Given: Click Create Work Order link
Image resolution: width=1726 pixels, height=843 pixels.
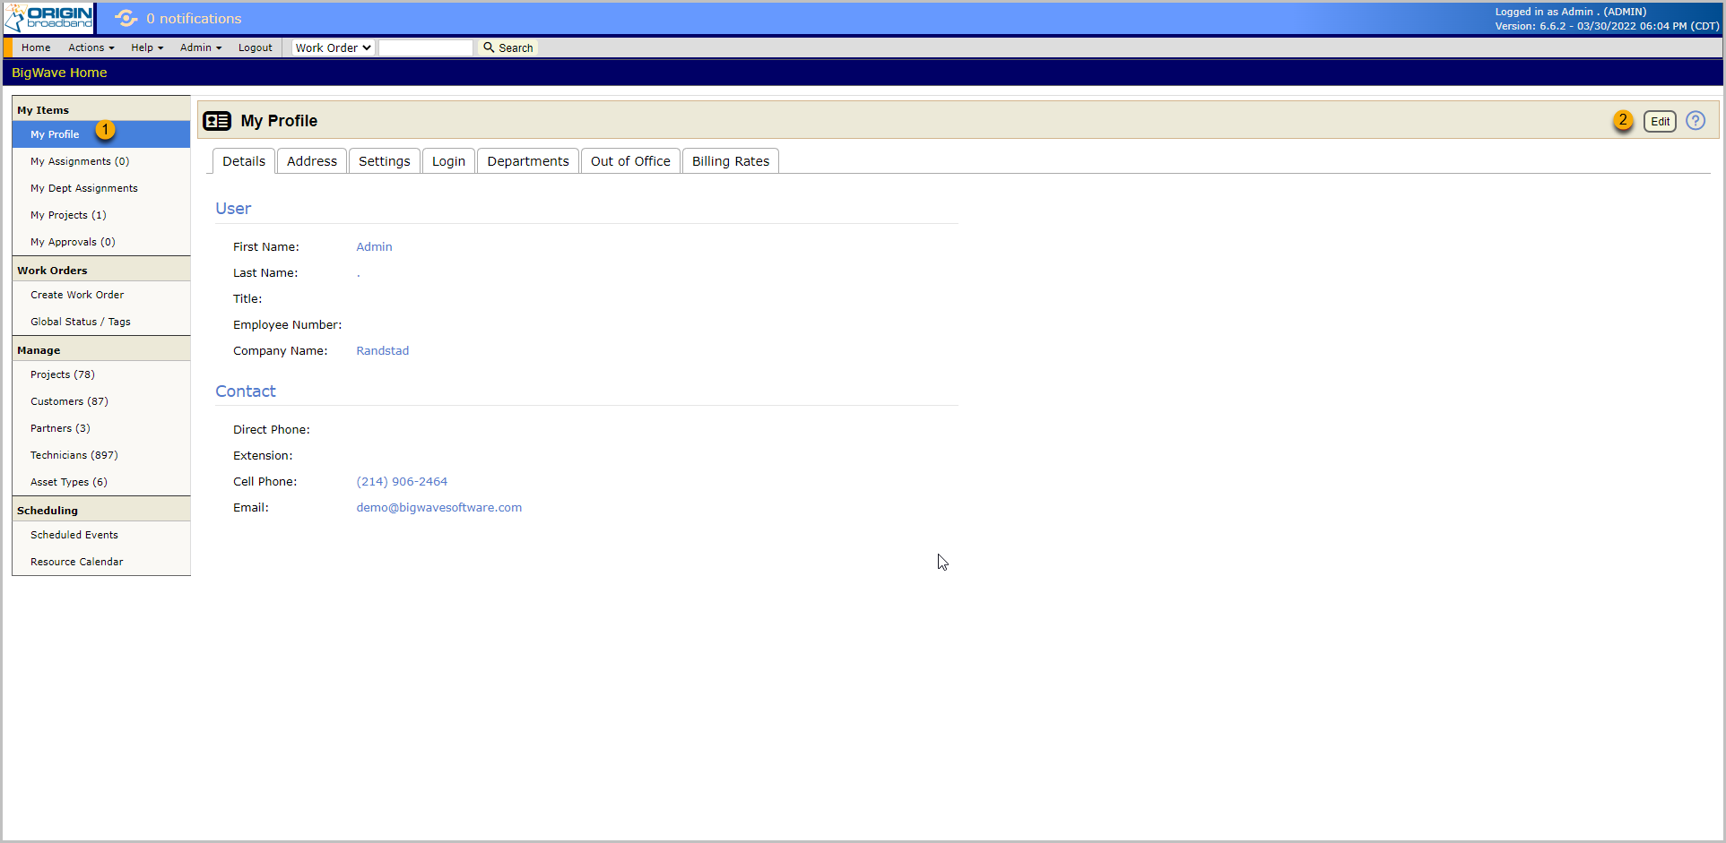Looking at the screenshot, I should (x=101, y=295).
